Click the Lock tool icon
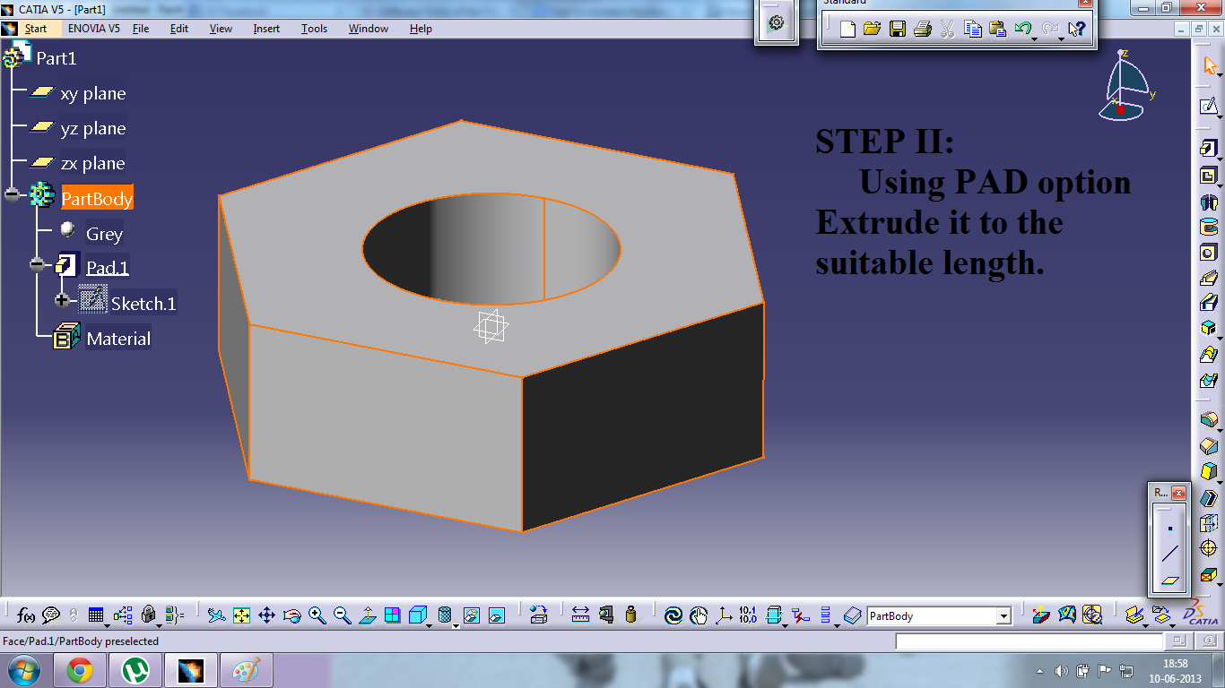This screenshot has height=688, width=1225. point(149,615)
